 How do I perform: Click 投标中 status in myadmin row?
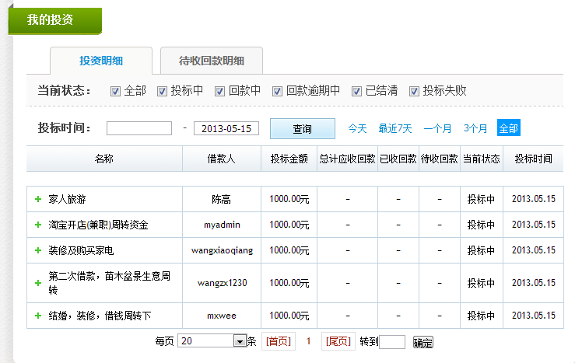pyautogui.click(x=481, y=225)
